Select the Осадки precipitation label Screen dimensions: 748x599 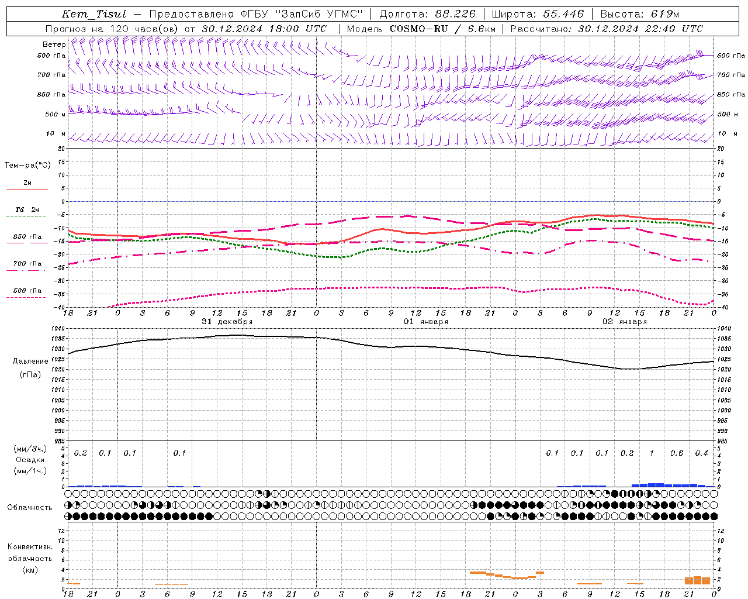click(30, 460)
